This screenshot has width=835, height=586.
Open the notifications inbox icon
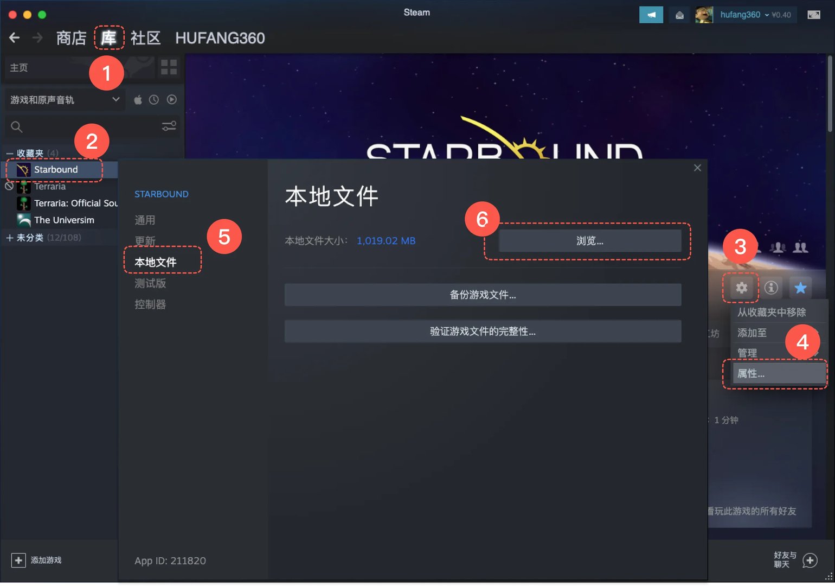click(679, 15)
